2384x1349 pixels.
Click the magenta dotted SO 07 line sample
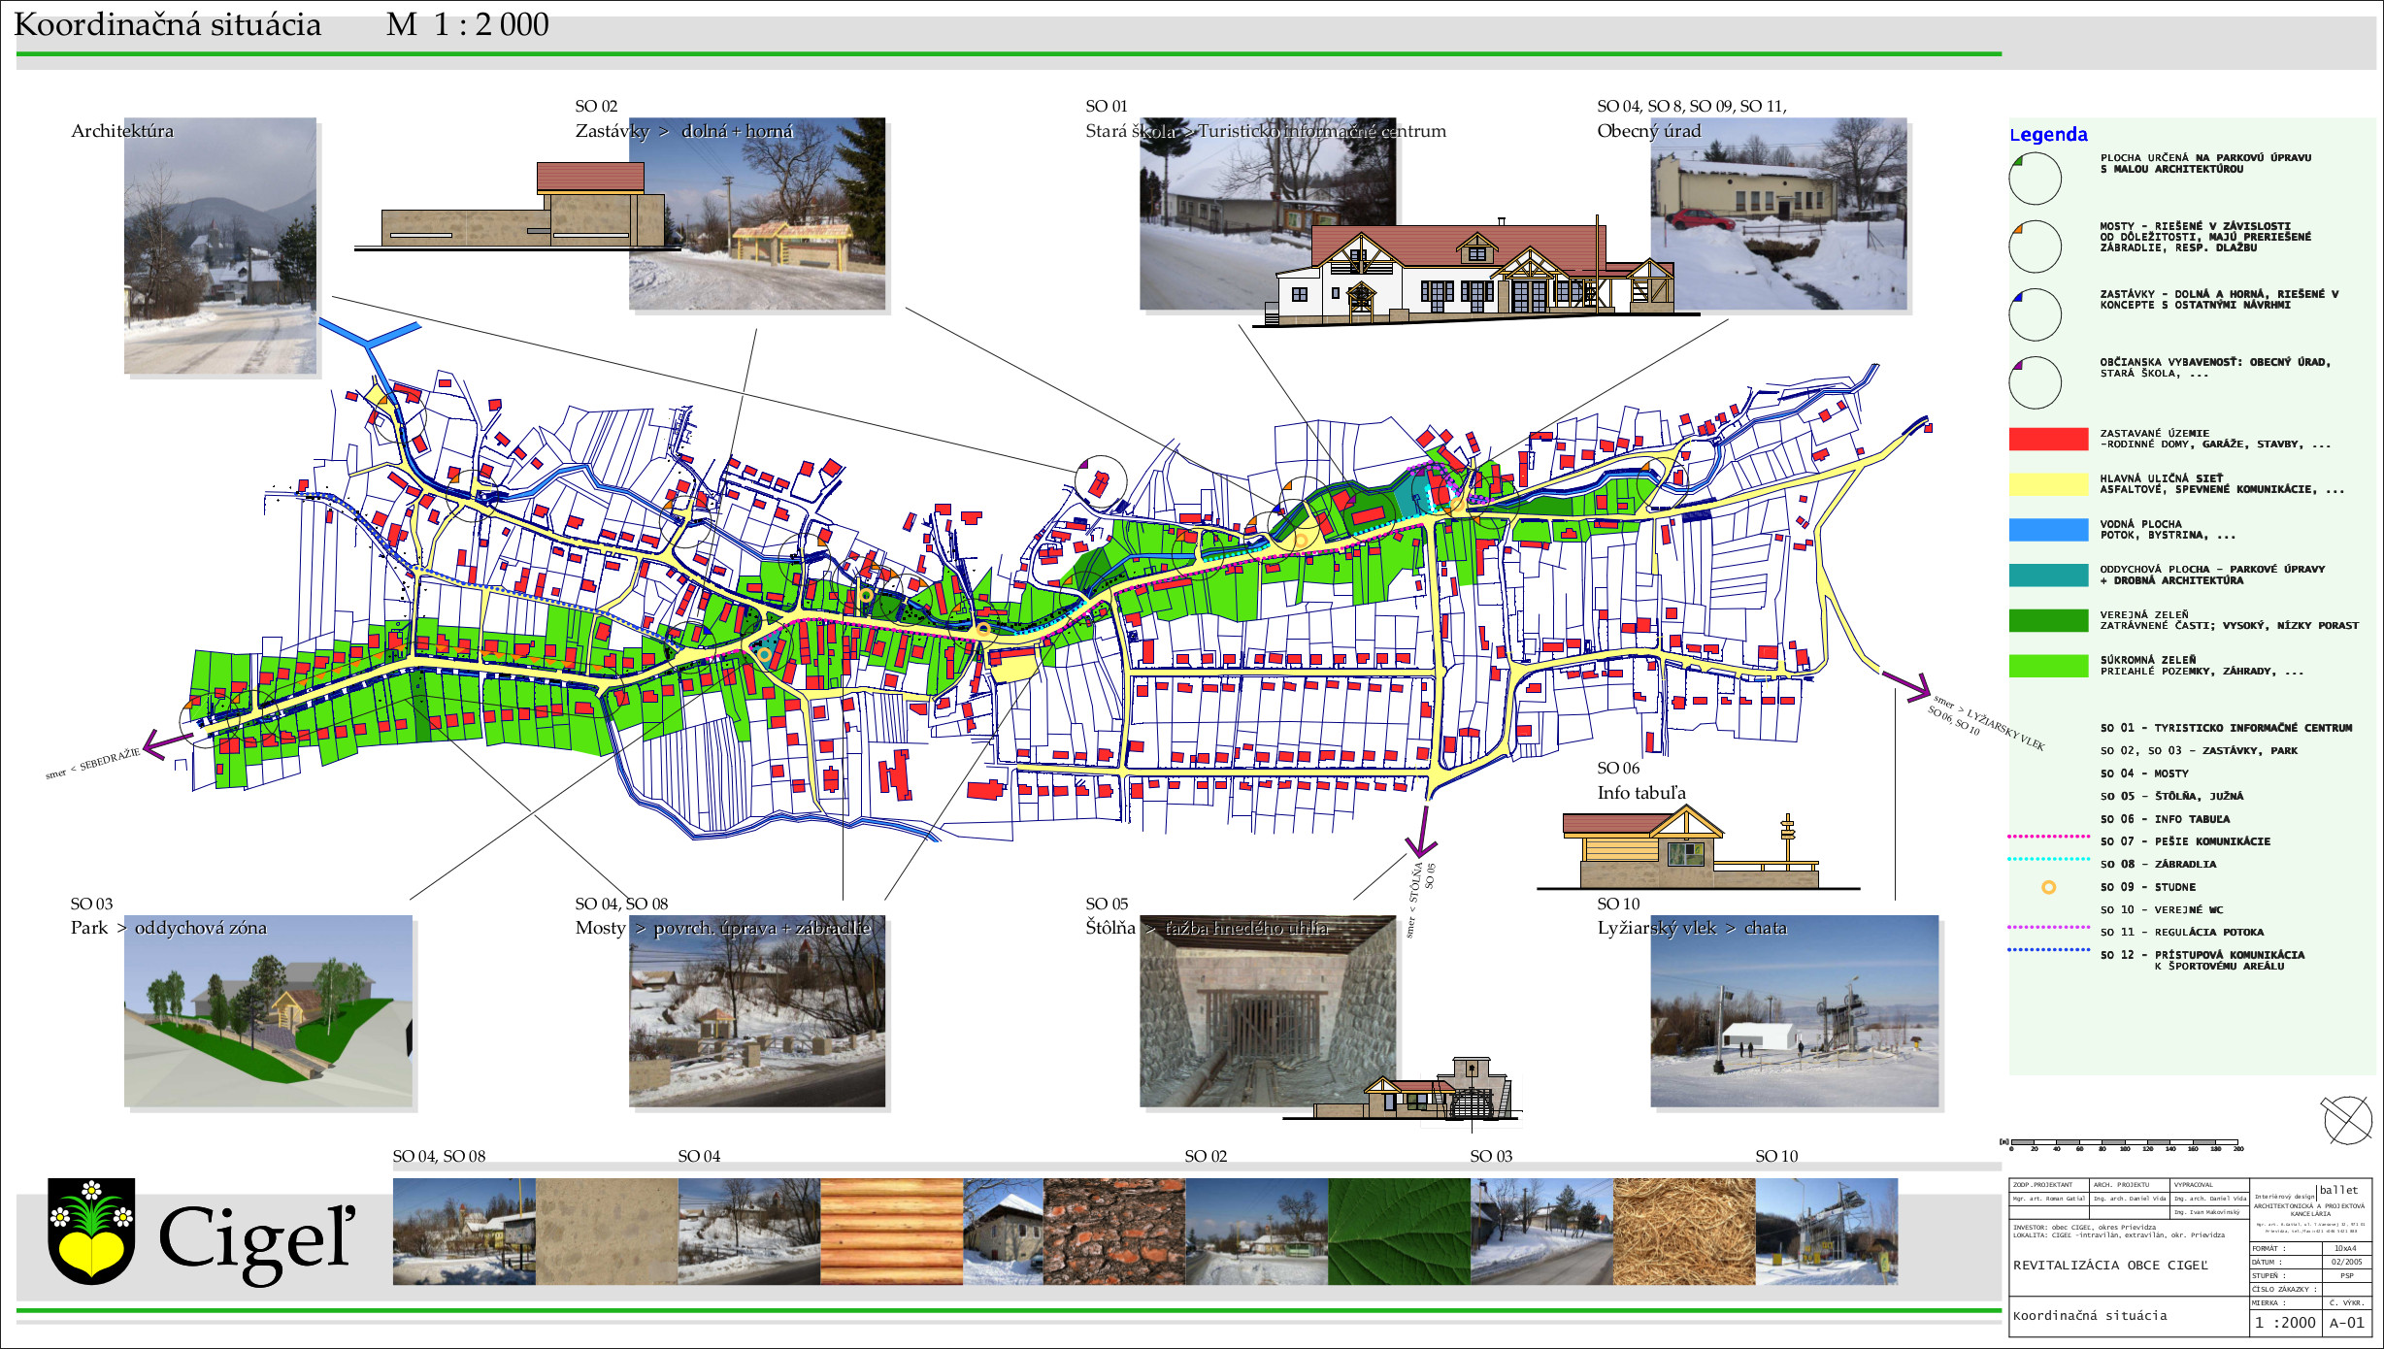tap(2048, 836)
